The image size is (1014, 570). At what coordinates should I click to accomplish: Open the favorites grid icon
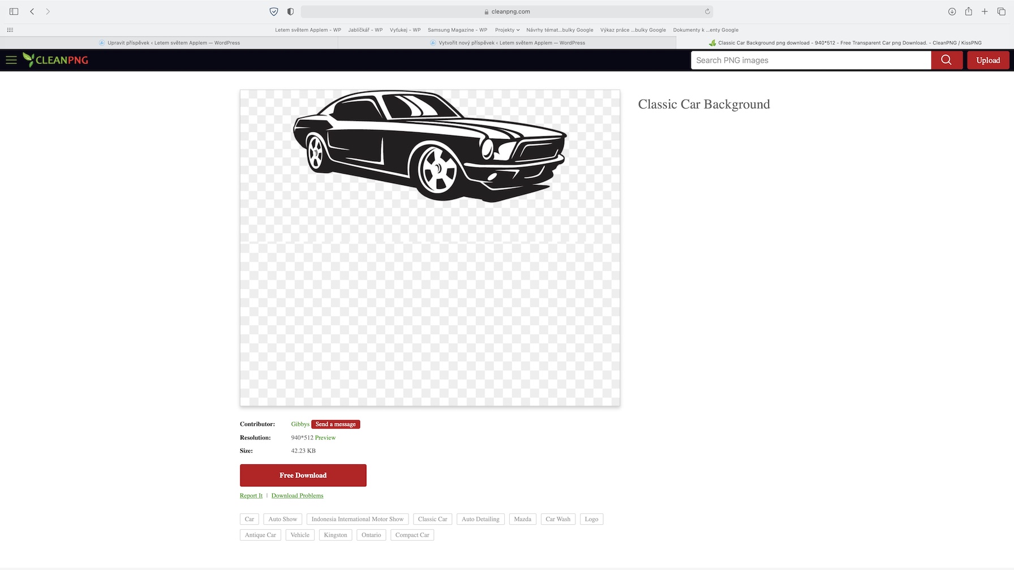click(x=10, y=30)
